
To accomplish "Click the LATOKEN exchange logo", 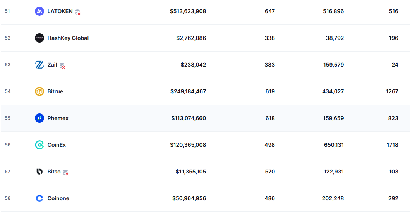I will click(39, 11).
